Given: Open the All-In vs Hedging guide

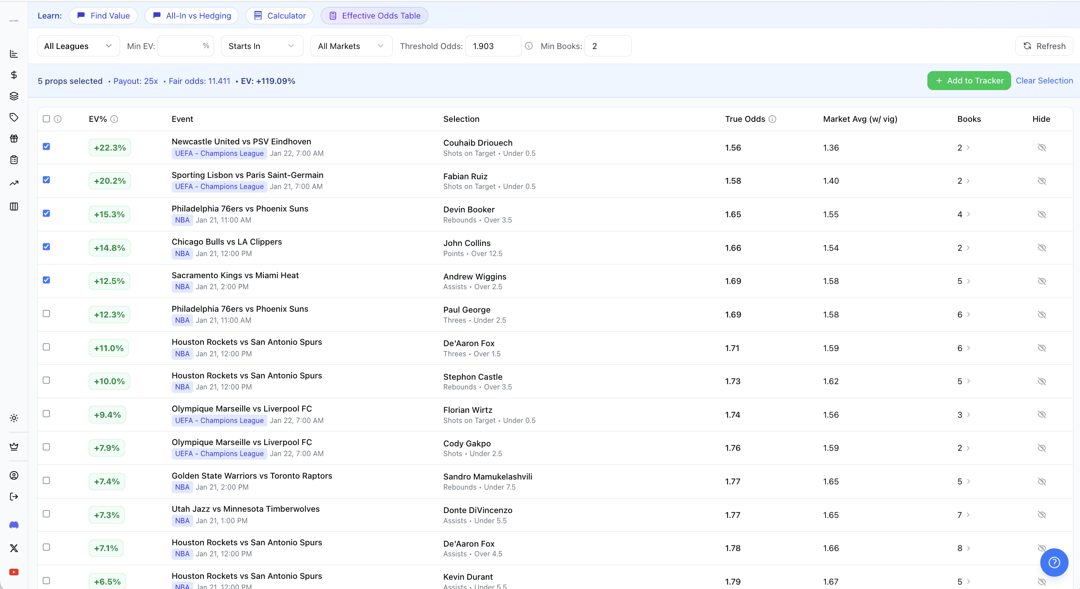Looking at the screenshot, I should pos(191,16).
